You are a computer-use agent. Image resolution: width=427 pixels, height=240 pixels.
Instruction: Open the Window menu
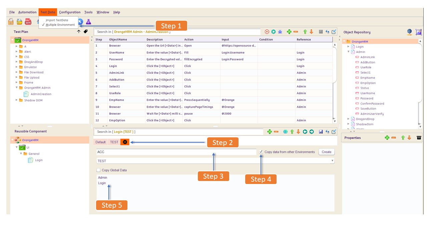click(103, 12)
